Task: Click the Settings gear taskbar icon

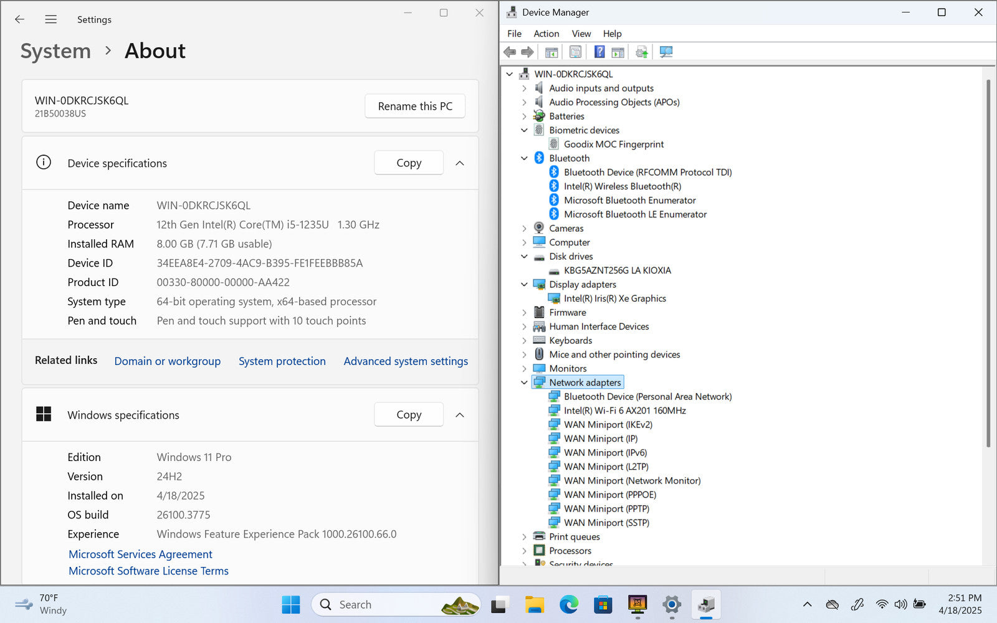Action: tap(671, 604)
